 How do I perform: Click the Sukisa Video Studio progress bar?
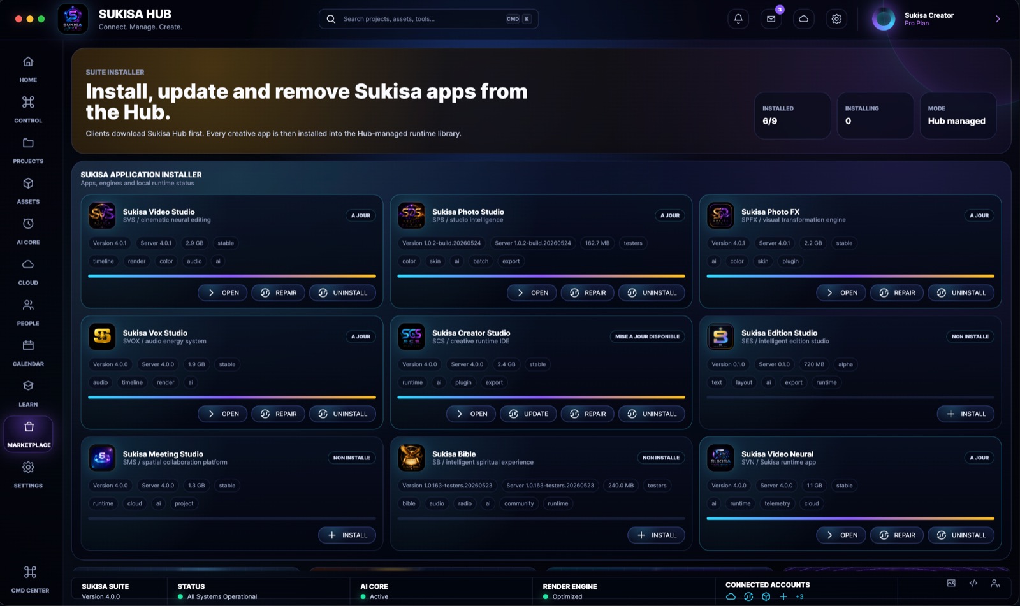[232, 276]
